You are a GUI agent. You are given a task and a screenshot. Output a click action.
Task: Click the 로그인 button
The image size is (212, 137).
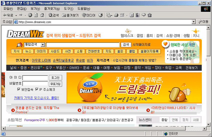[55, 78]
